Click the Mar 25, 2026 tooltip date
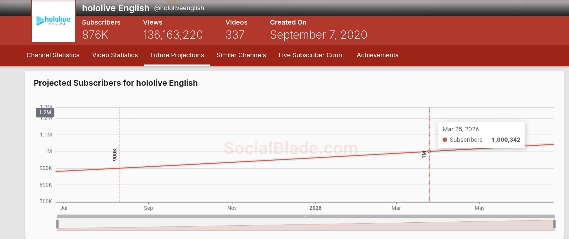Viewport: 569px width, 239px height. click(x=460, y=129)
